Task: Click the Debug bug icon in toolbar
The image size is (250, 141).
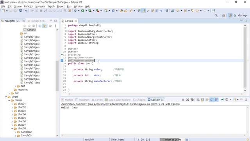Action: pos(75,11)
